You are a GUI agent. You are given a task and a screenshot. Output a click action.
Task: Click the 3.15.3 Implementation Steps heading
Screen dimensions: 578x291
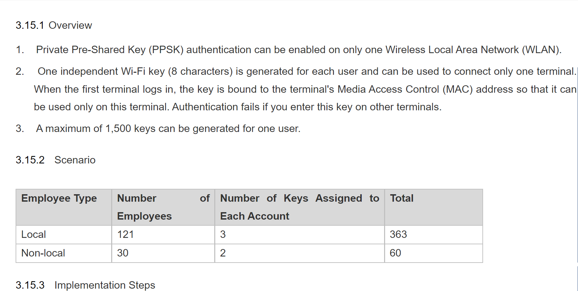(x=85, y=285)
